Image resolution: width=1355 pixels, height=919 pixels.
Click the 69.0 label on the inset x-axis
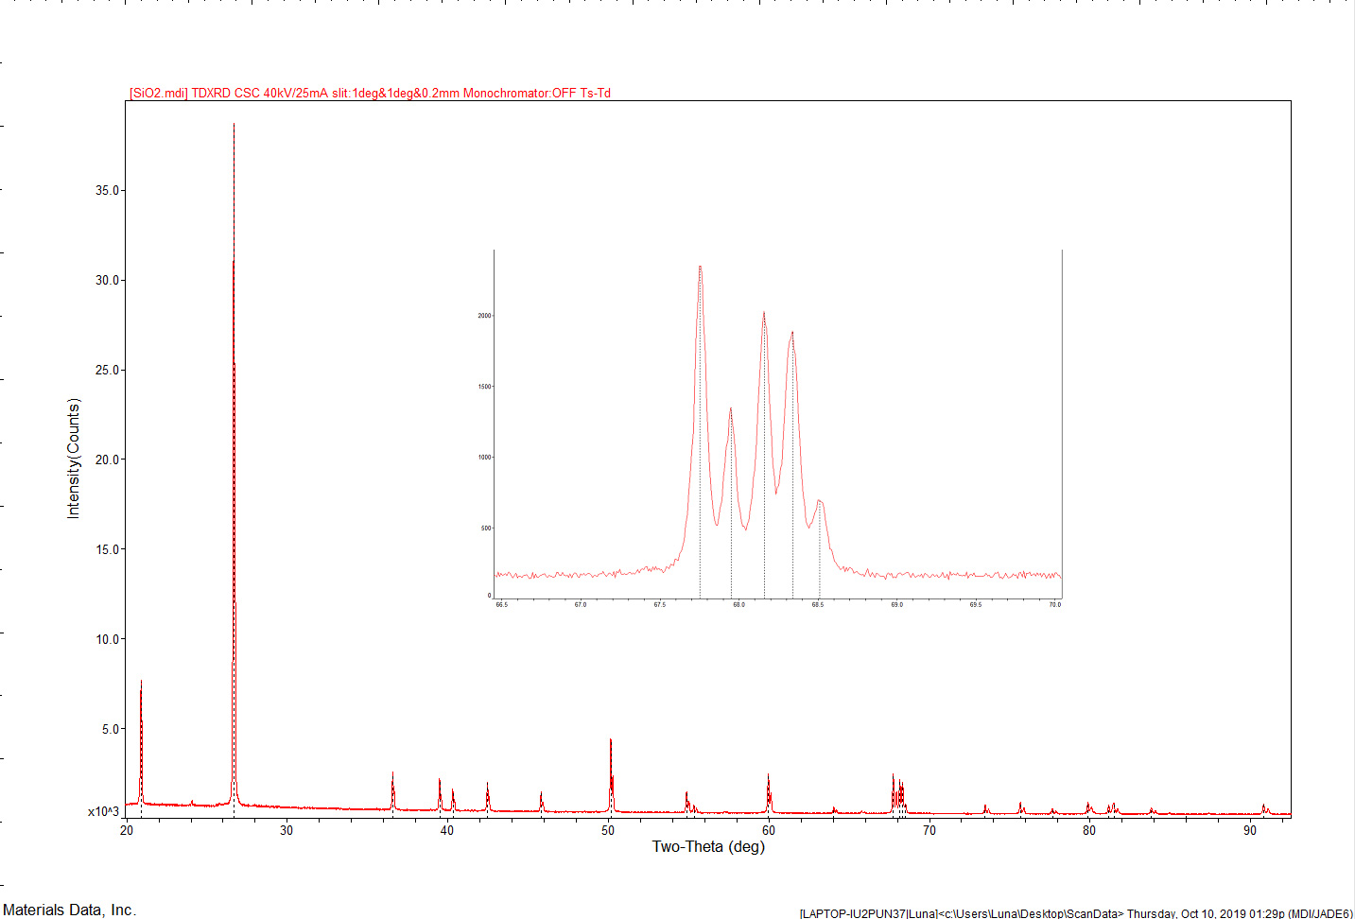click(896, 604)
